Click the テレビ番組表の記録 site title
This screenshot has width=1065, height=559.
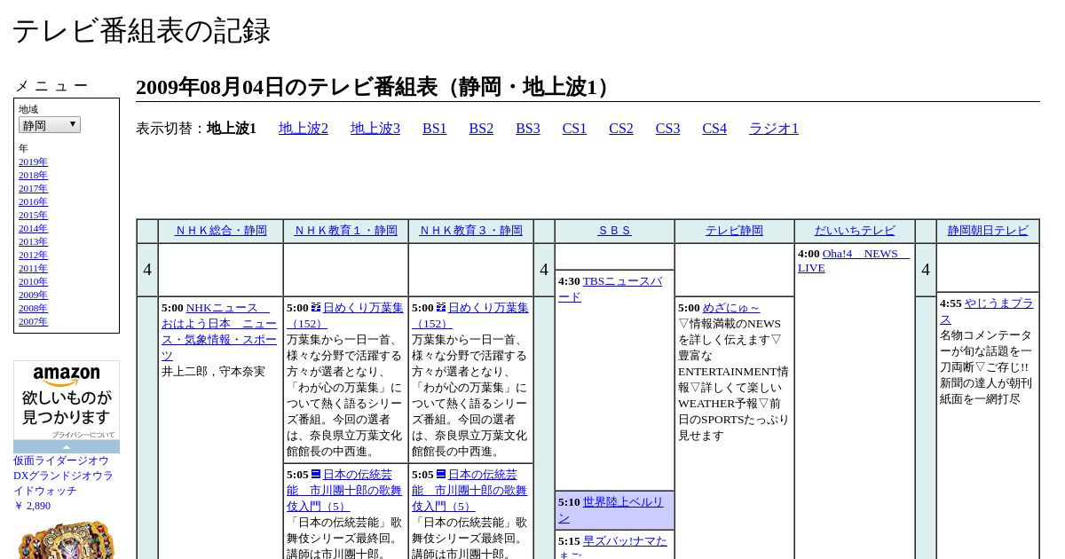[x=141, y=31]
